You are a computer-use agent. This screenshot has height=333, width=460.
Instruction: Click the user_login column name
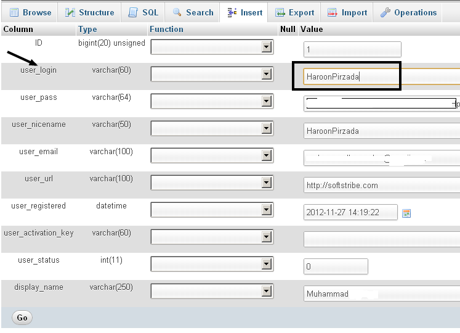38,70
